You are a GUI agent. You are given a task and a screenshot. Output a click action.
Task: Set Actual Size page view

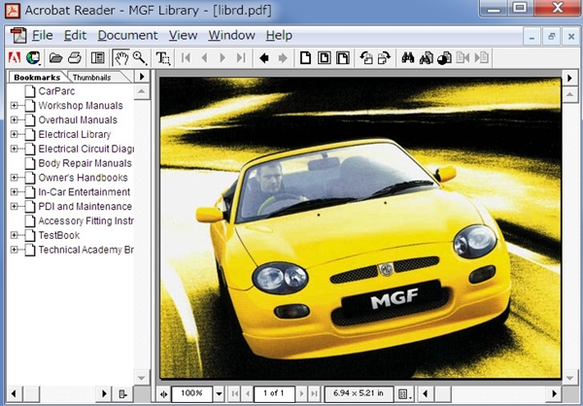point(306,58)
